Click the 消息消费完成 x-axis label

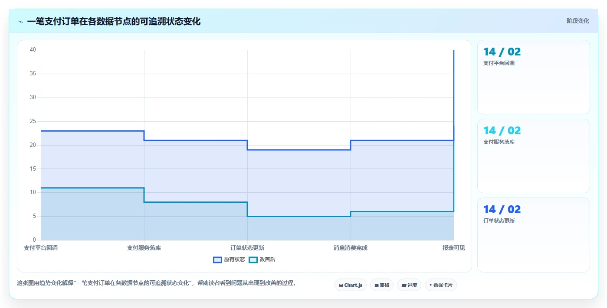(351, 248)
